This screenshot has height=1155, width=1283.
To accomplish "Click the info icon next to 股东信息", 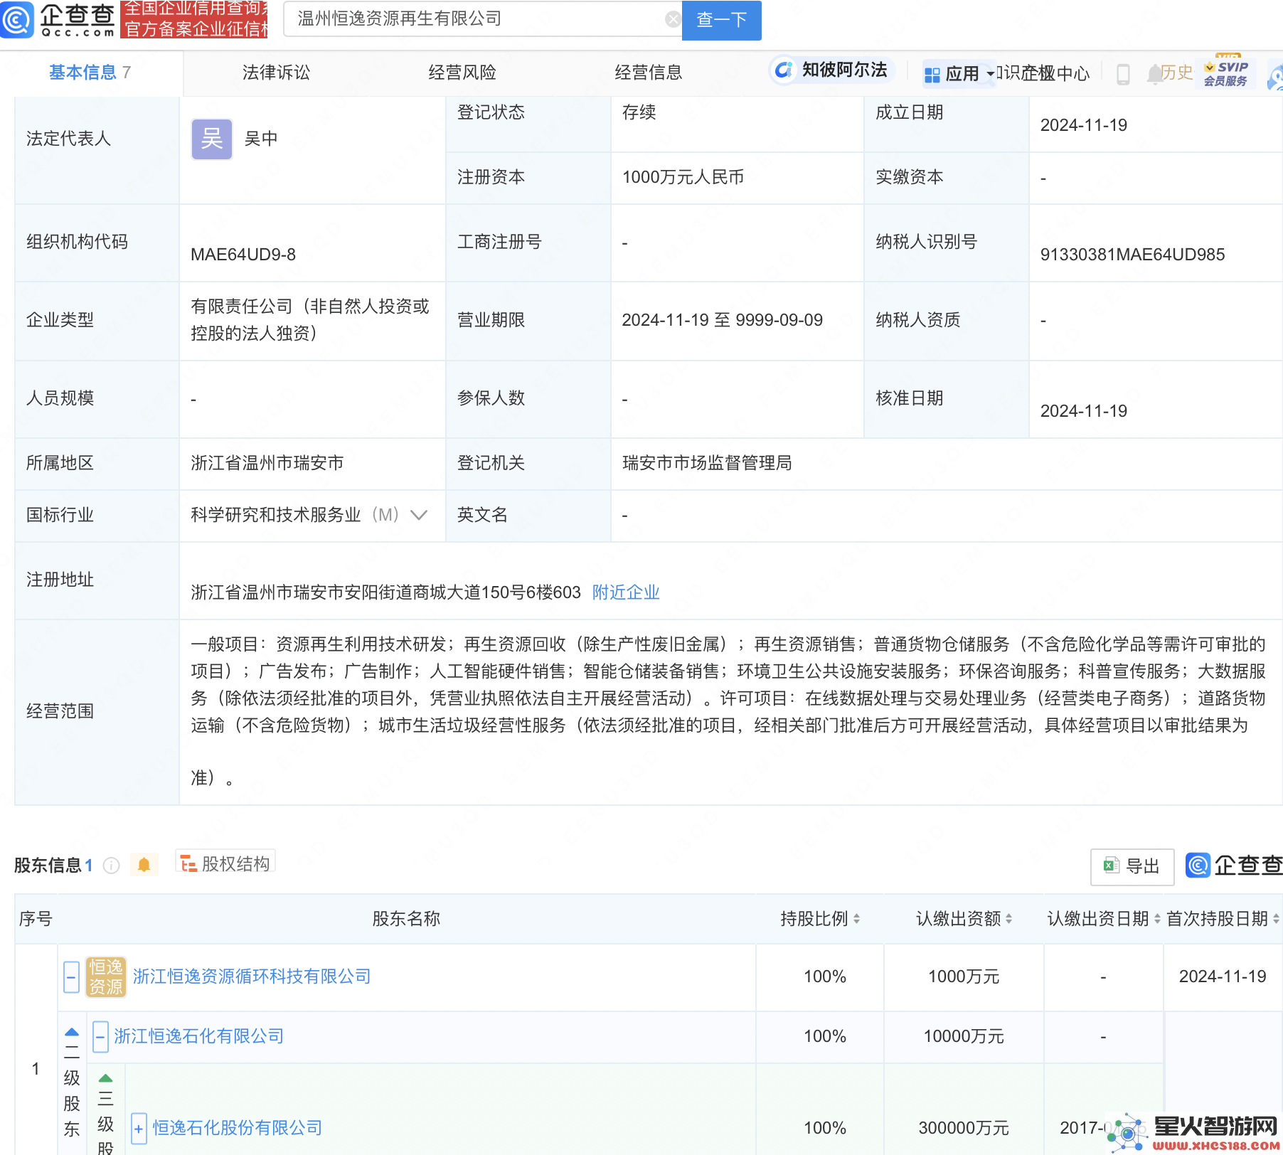I will pyautogui.click(x=111, y=866).
